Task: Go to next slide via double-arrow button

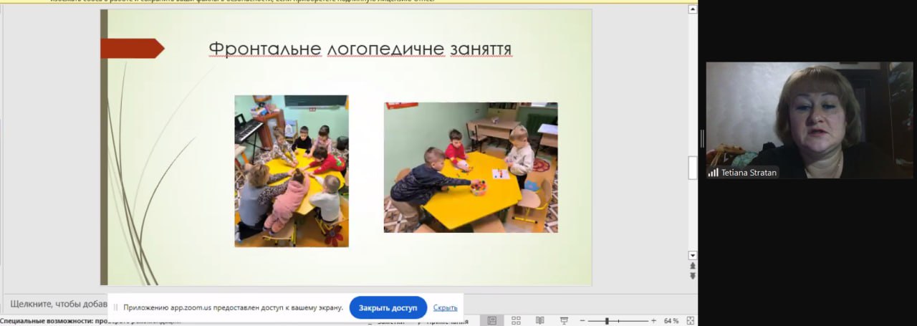Action: [x=692, y=277]
